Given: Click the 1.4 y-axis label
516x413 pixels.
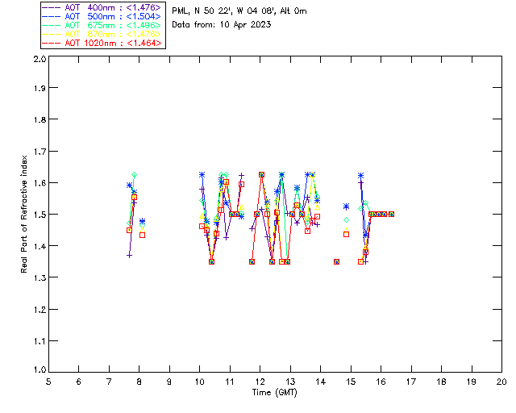Looking at the screenshot, I should (x=40, y=246).
